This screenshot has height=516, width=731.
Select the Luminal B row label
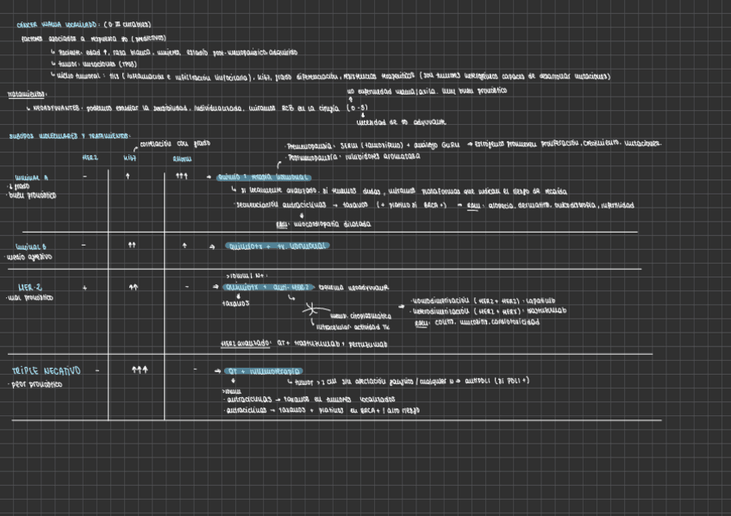click(32, 246)
